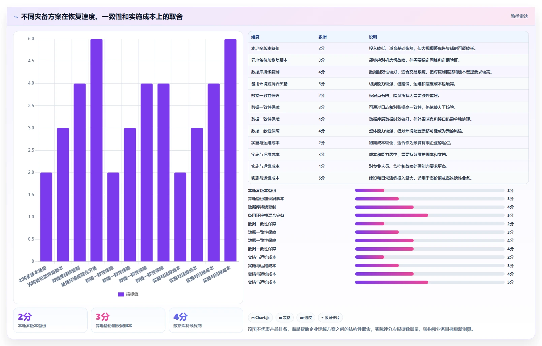This screenshot has height=346, width=542.
Task: Open the 2分 本地多版本备份 summary card
Action: pyautogui.click(x=50, y=320)
